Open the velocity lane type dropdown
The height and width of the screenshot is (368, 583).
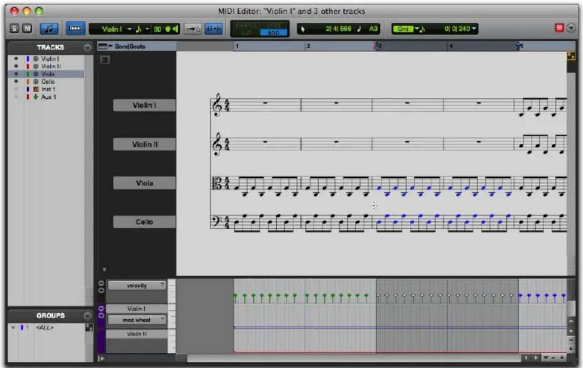(x=137, y=285)
